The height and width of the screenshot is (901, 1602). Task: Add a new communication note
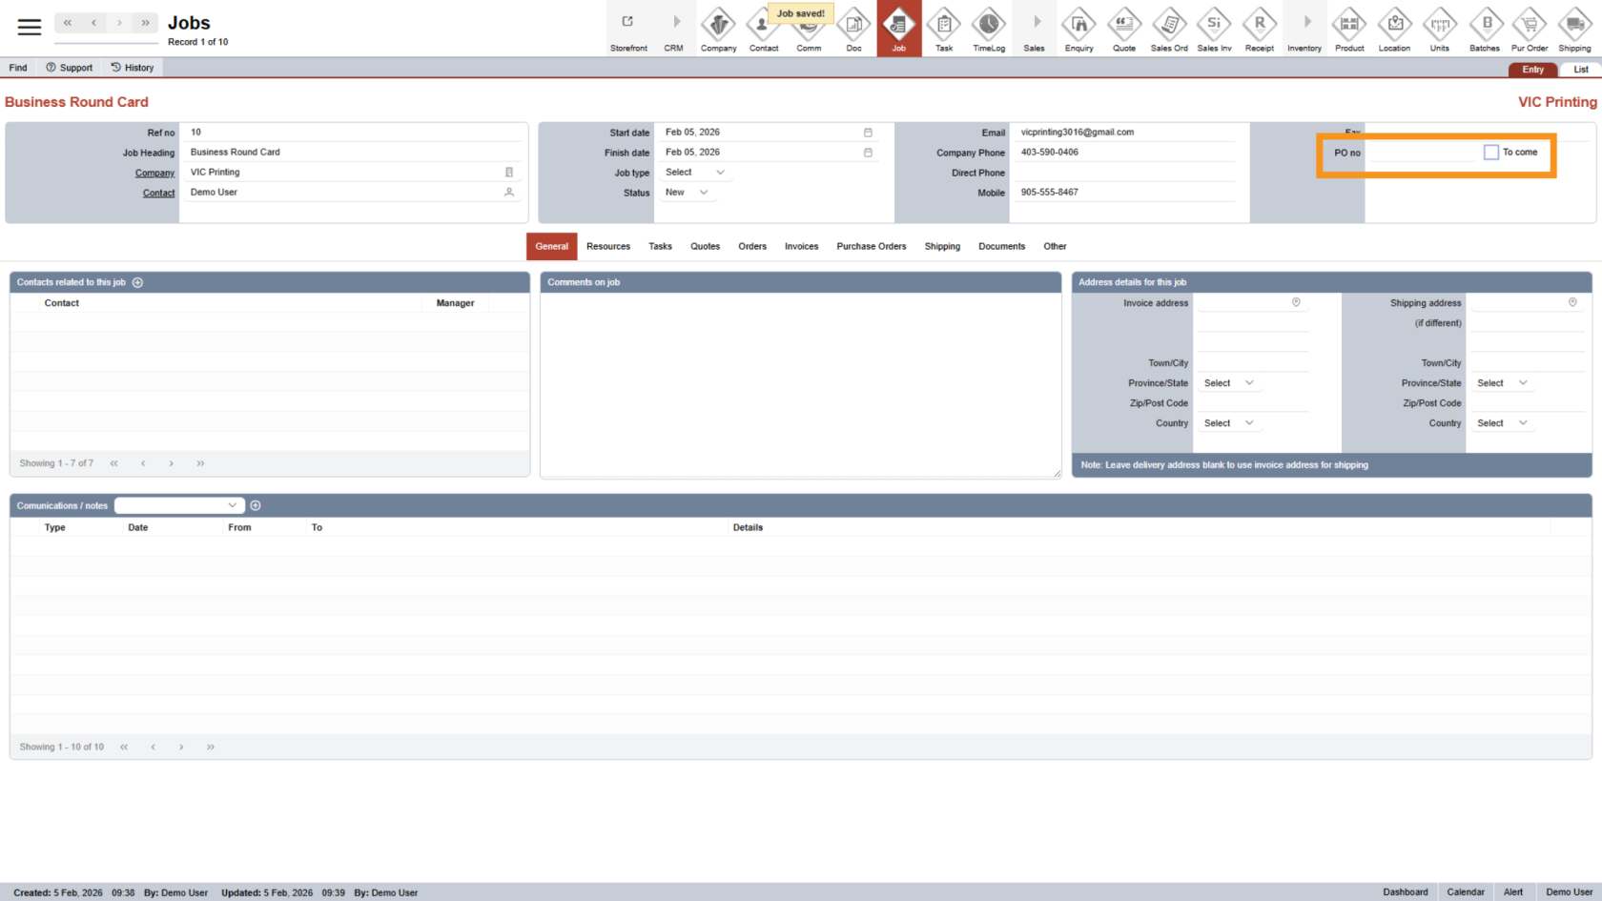pyautogui.click(x=256, y=505)
